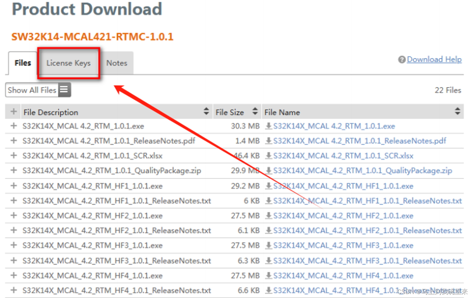Select the 6.3 KB file size cell
This screenshot has width=473, height=298.
click(249, 260)
